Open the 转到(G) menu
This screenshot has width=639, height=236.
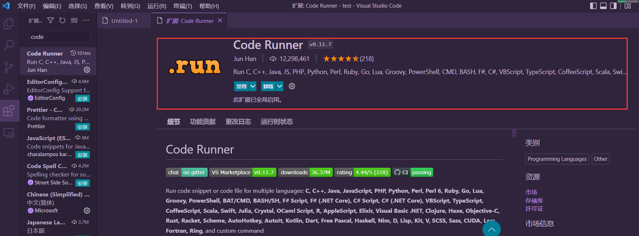coord(130,6)
